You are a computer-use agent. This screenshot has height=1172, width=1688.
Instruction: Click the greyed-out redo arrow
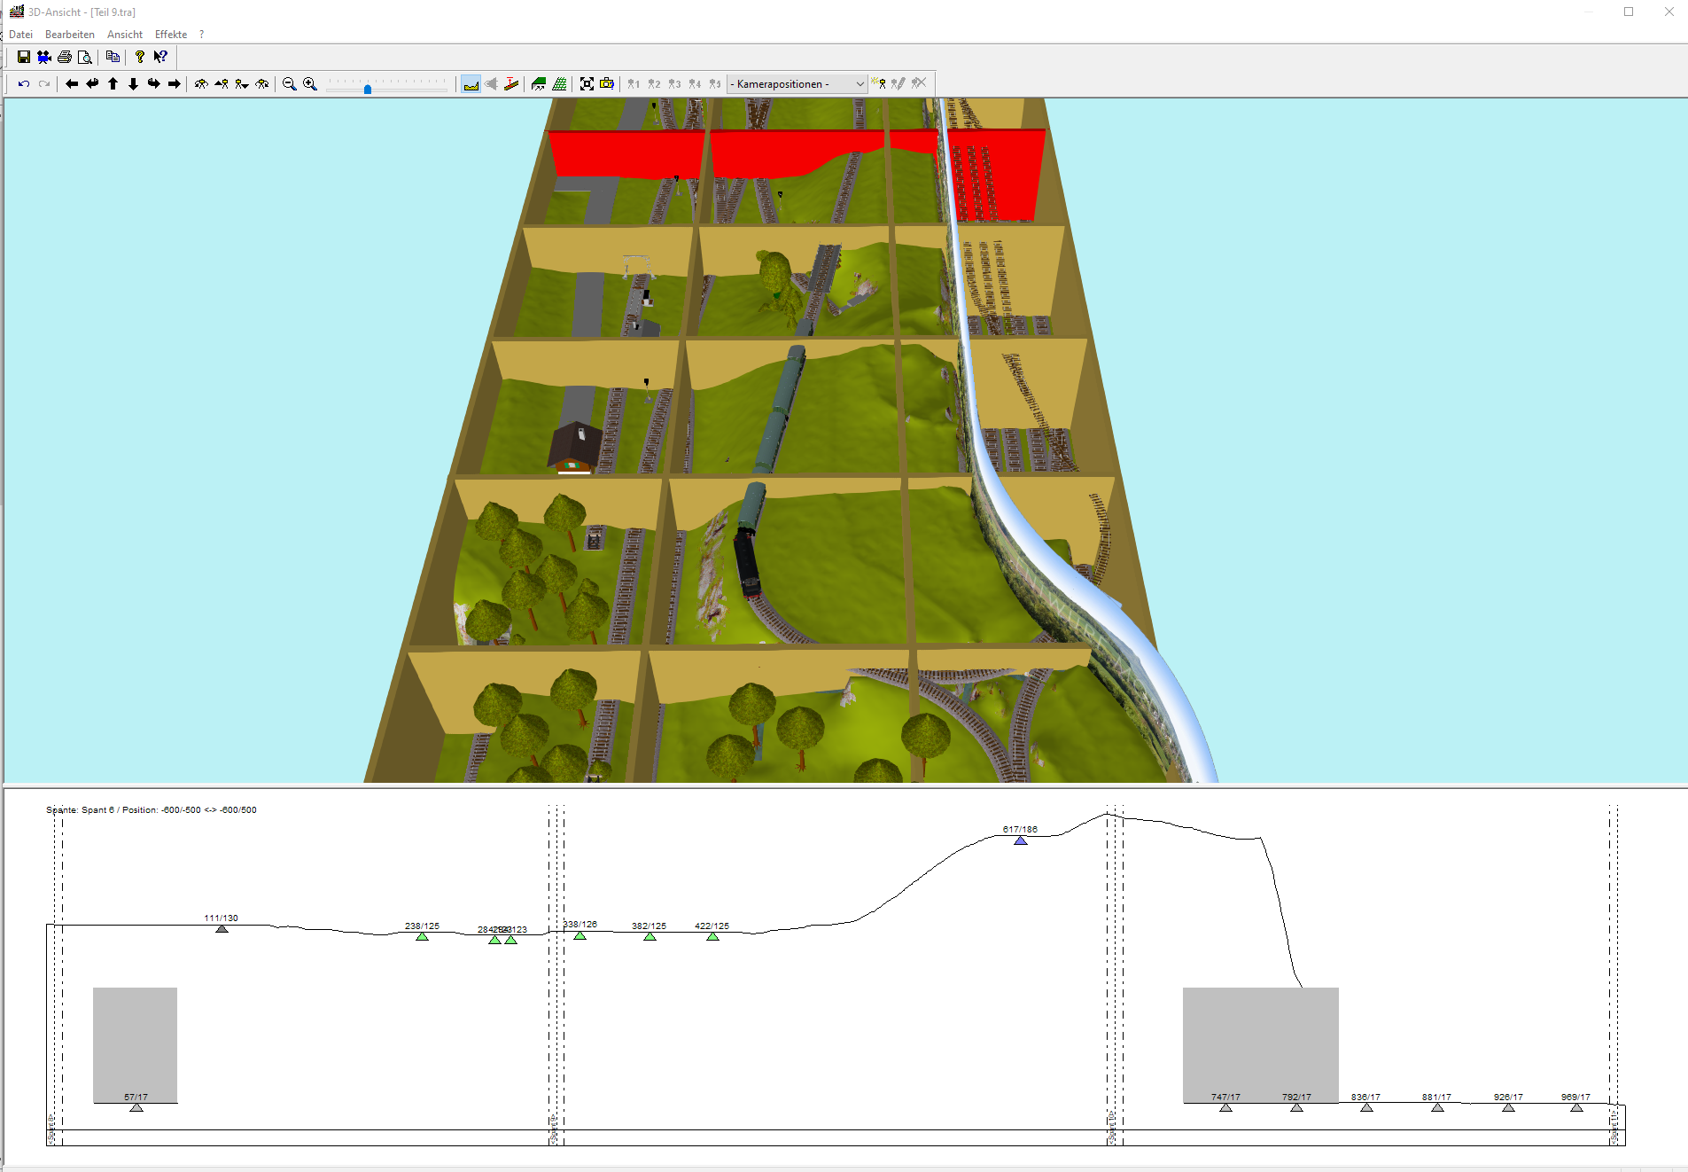click(x=44, y=83)
